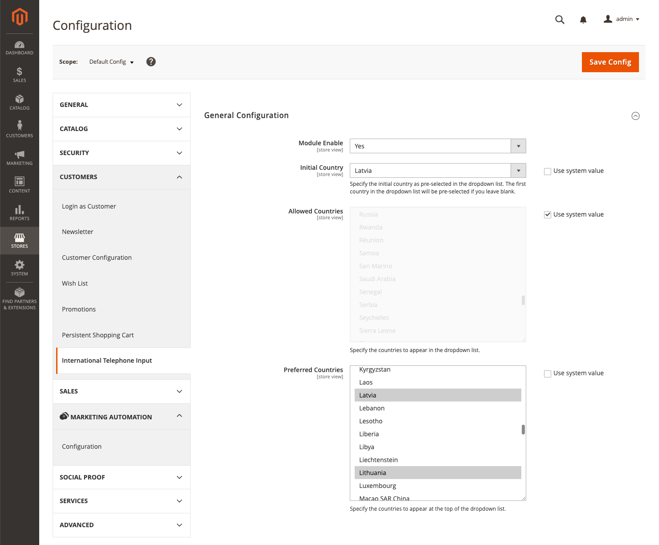Click the Save Config button

(x=610, y=62)
